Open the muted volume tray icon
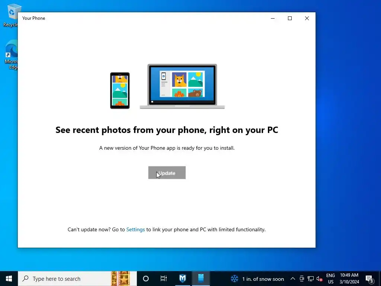Viewport: 381px width, 286px height. coord(319,279)
